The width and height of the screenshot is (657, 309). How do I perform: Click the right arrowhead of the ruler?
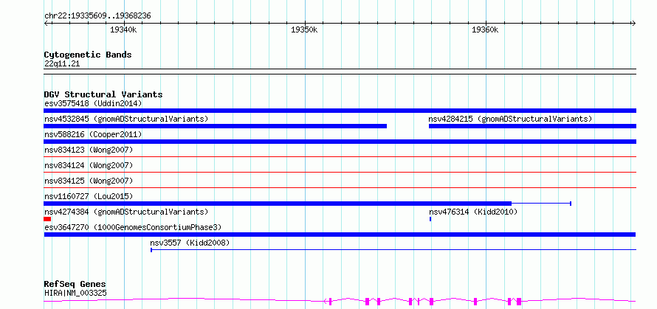[634, 23]
